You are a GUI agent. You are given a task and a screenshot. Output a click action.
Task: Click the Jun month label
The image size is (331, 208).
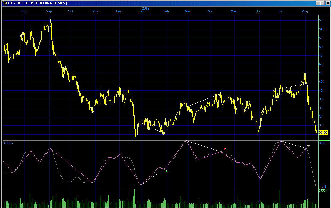coord(259,11)
